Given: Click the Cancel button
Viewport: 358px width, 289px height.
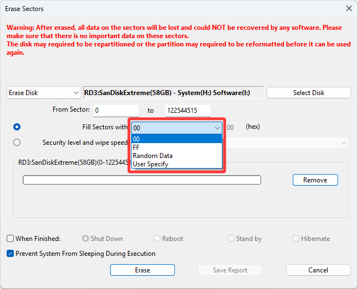Looking at the screenshot, I should pos(318,270).
